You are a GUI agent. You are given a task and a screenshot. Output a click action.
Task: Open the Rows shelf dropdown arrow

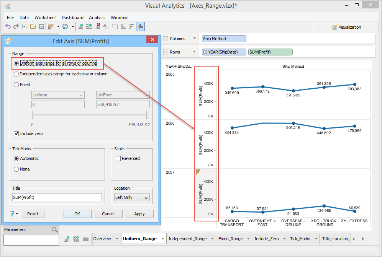click(x=194, y=52)
